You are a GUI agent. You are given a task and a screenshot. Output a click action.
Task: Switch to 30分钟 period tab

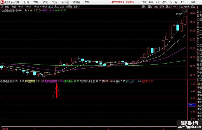[x=36, y=7]
